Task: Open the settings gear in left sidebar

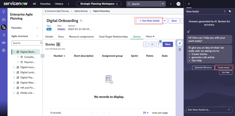Action: [4, 50]
